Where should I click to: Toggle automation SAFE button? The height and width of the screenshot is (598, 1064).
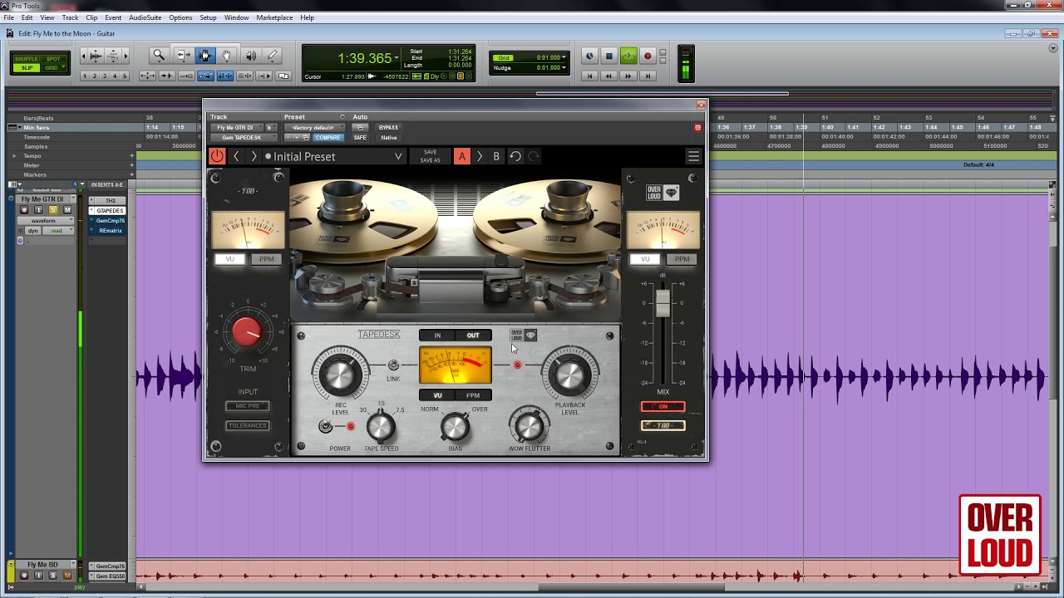[x=360, y=138]
